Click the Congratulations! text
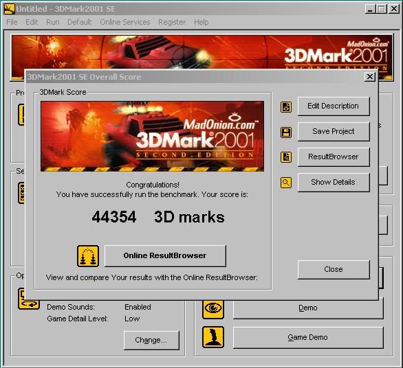This screenshot has height=368, width=403. (x=153, y=185)
